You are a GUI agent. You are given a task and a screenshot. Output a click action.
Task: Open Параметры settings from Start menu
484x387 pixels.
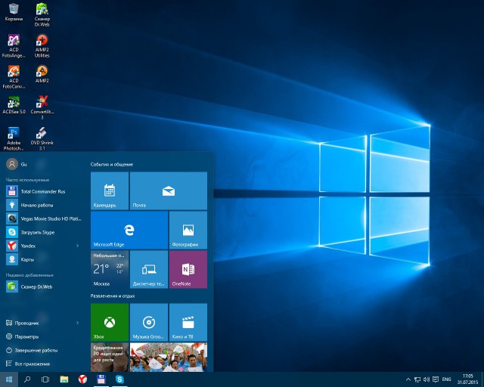click(x=26, y=336)
